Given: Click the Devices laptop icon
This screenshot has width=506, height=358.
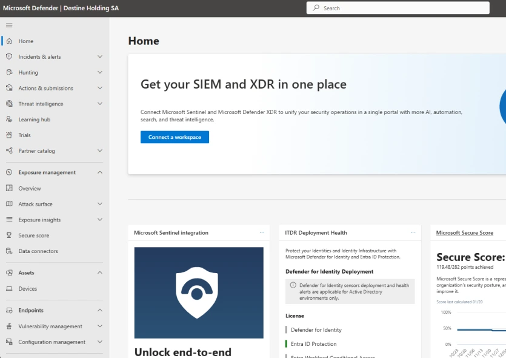Looking at the screenshot, I should [x=9, y=289].
